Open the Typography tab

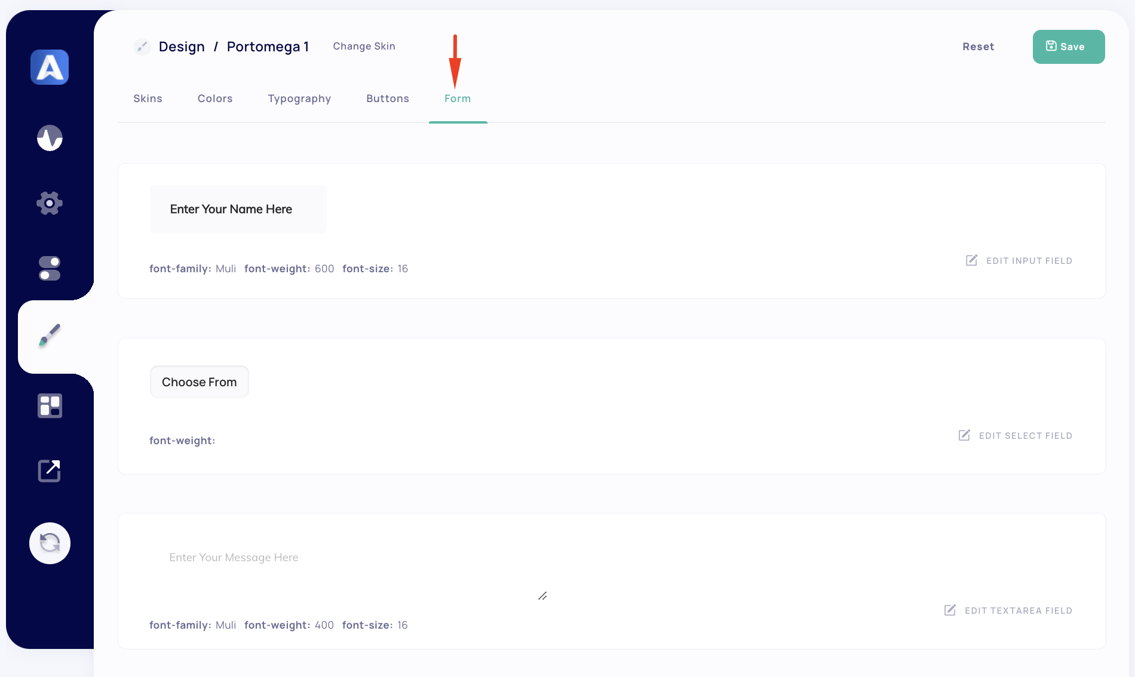tap(299, 99)
